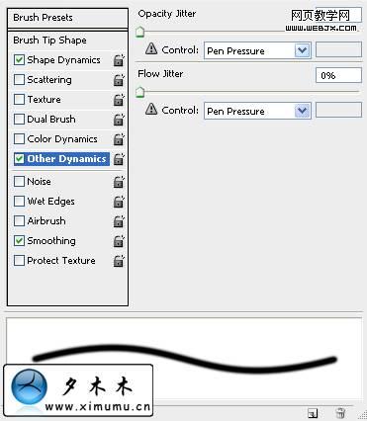Viewport: 367px width, 421px height.
Task: Create new brush preset icon at bottom
Action: pyautogui.click(x=313, y=413)
